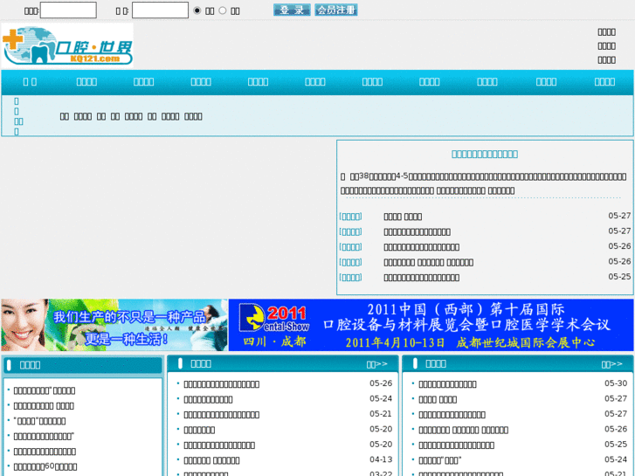635x476 pixels.
Task: Open the 05-30 article in the lower right list
Action: (447, 384)
